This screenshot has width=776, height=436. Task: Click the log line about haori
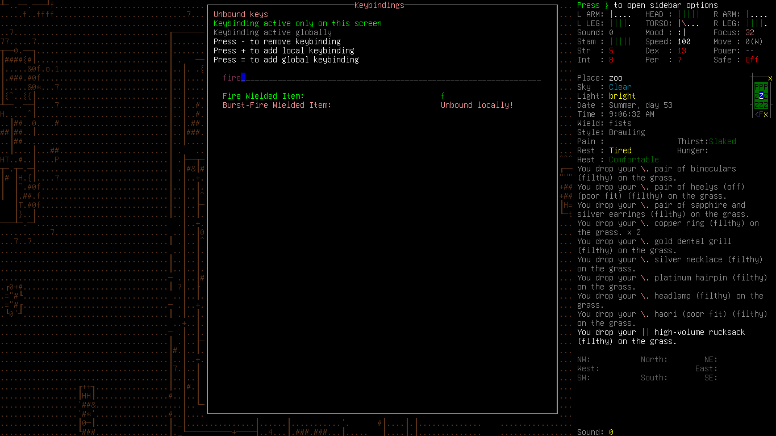[673, 318]
